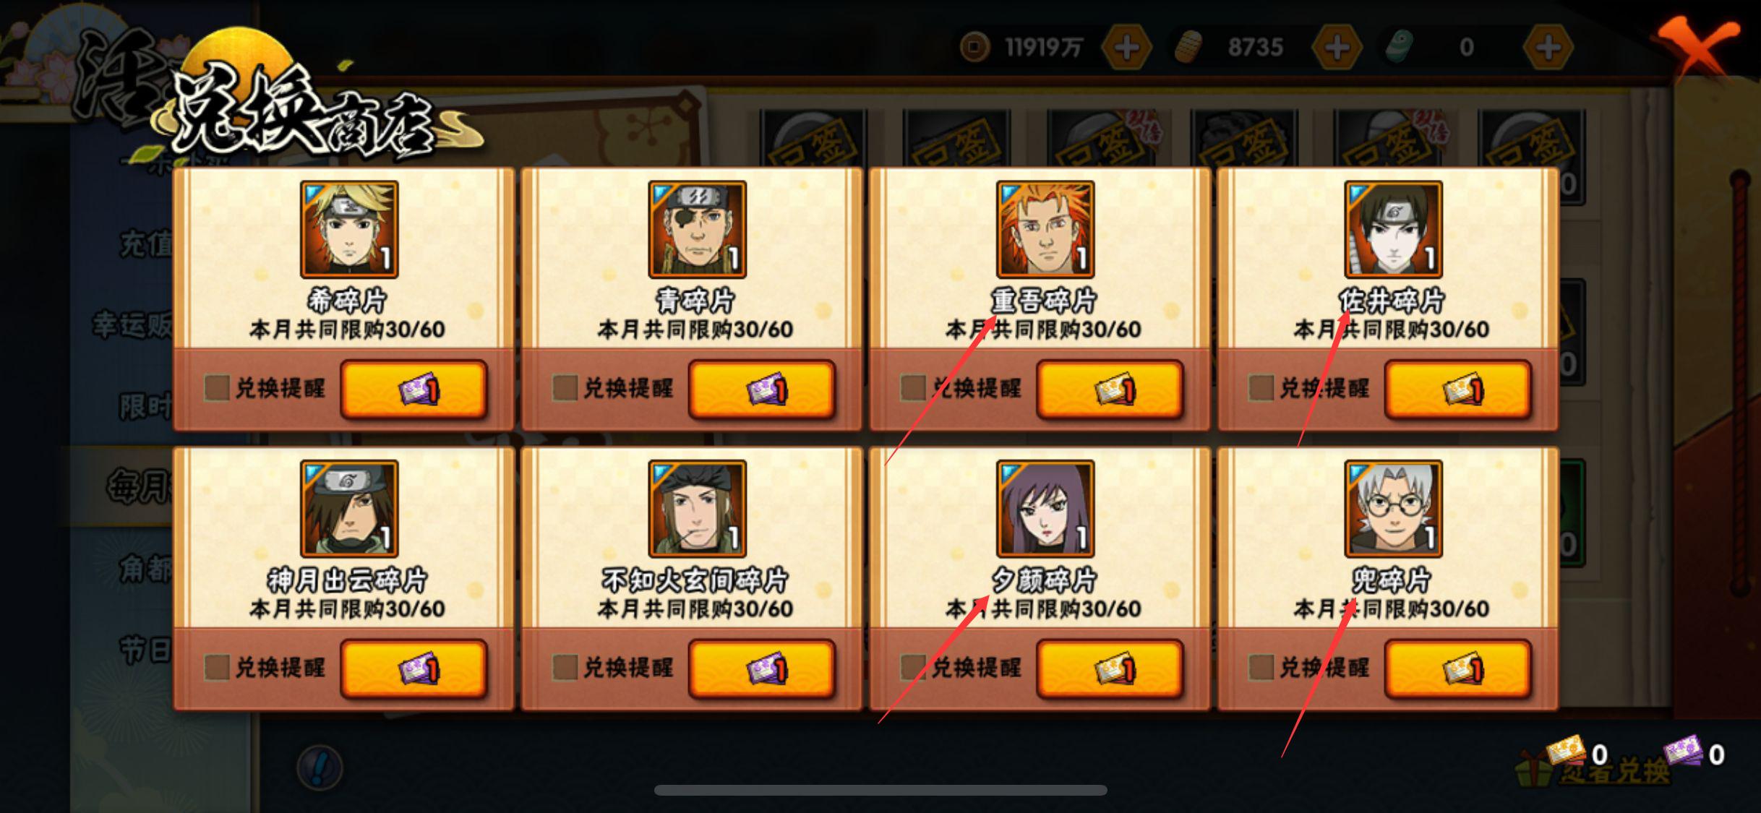Tap the 希碎片 blonde ninja portrait
This screenshot has width=1761, height=813.
349,229
